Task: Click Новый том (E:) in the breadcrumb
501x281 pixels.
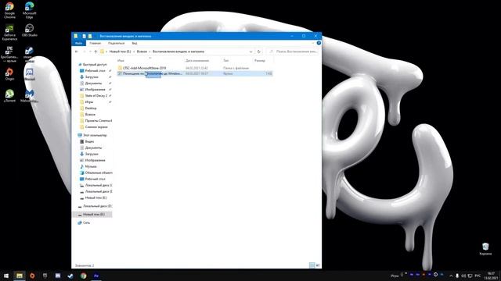Action: pos(120,52)
